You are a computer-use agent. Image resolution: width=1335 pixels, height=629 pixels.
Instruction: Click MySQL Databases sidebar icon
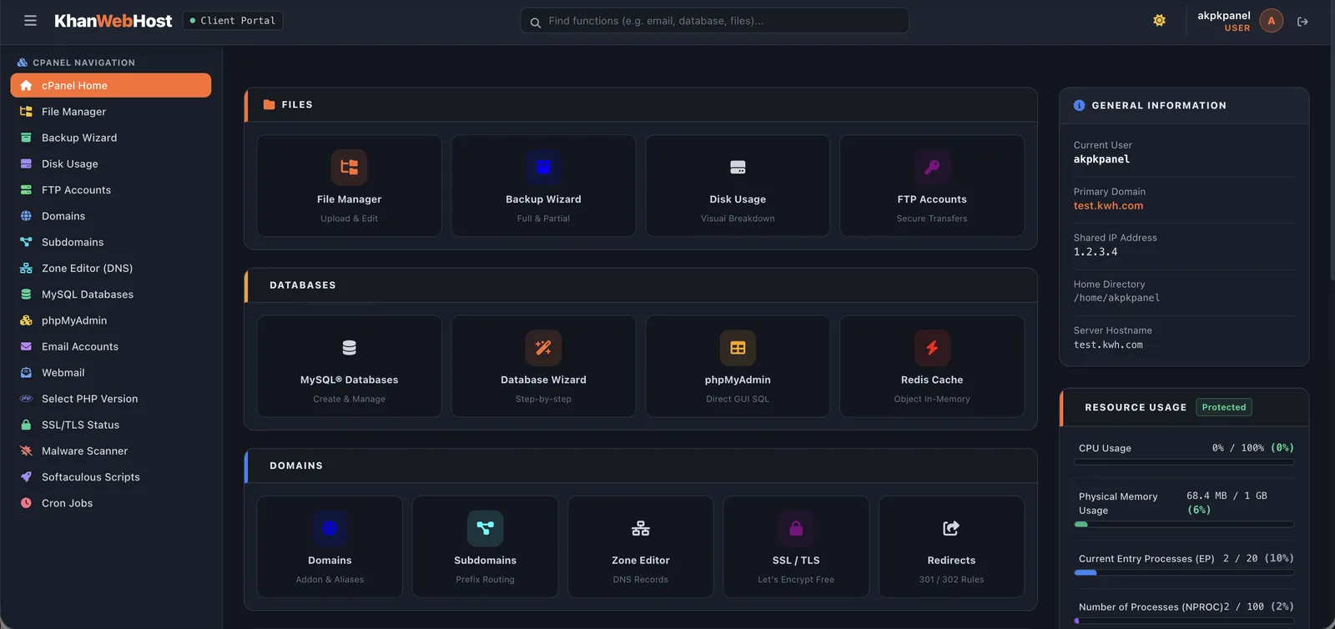pyautogui.click(x=26, y=294)
